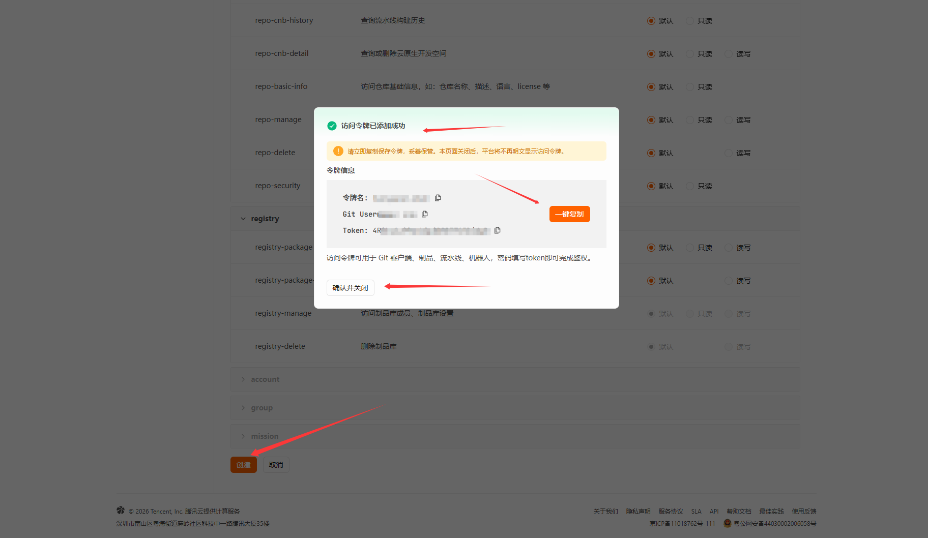Image resolution: width=928 pixels, height=538 pixels.
Task: Click the Tencent logo in footer
Action: point(121,510)
